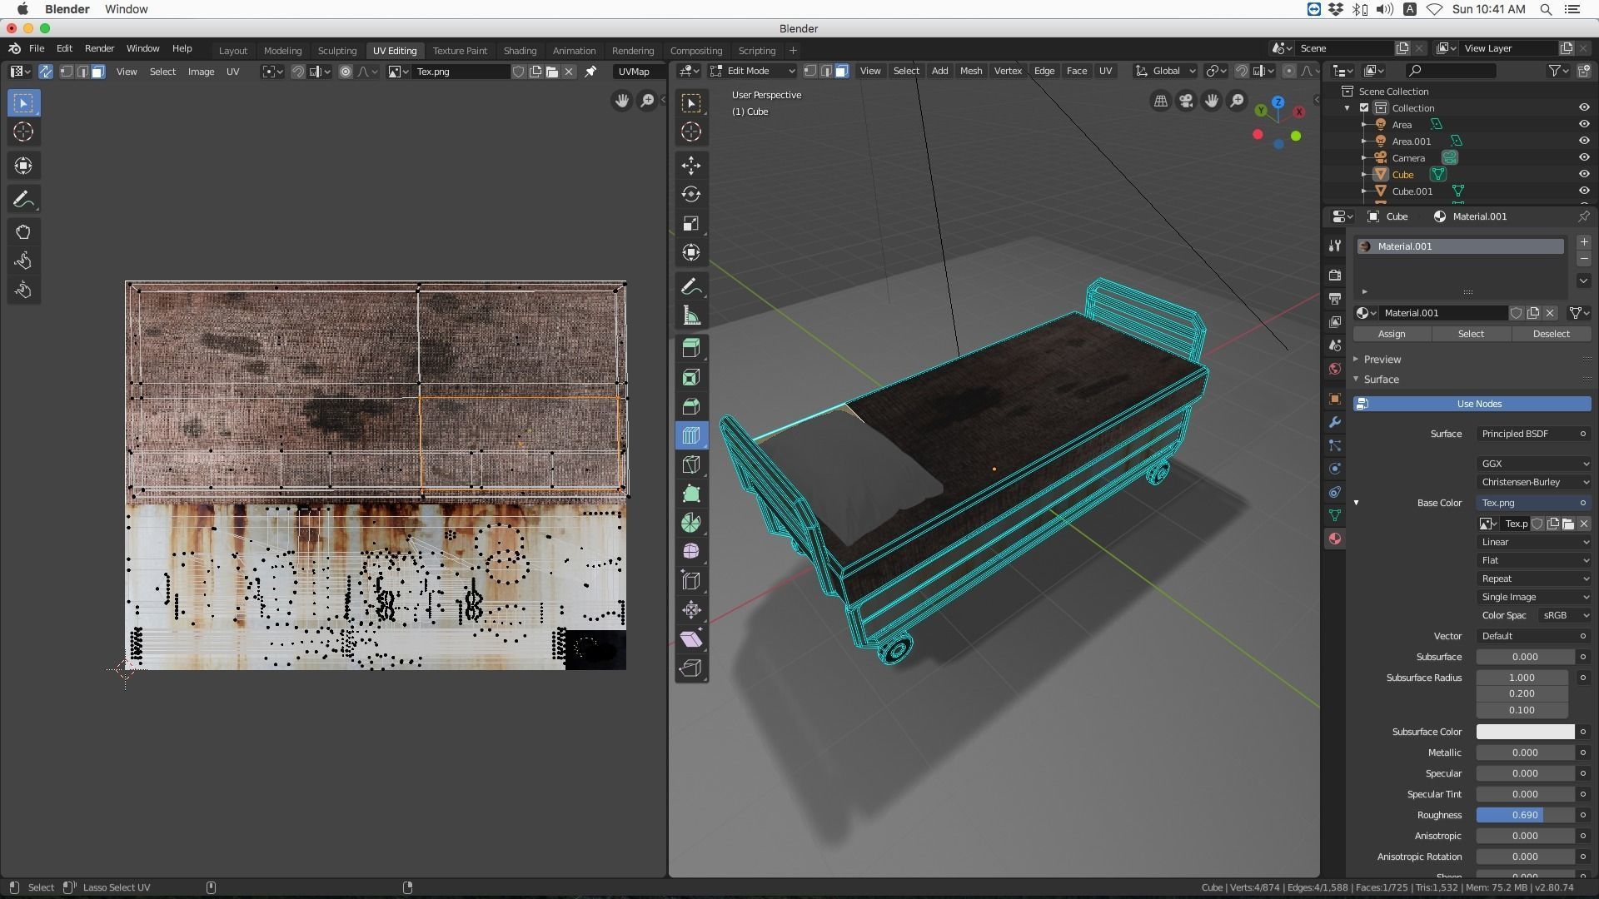Click the Principled BSDF surface field
This screenshot has height=899, width=1599.
click(x=1533, y=434)
